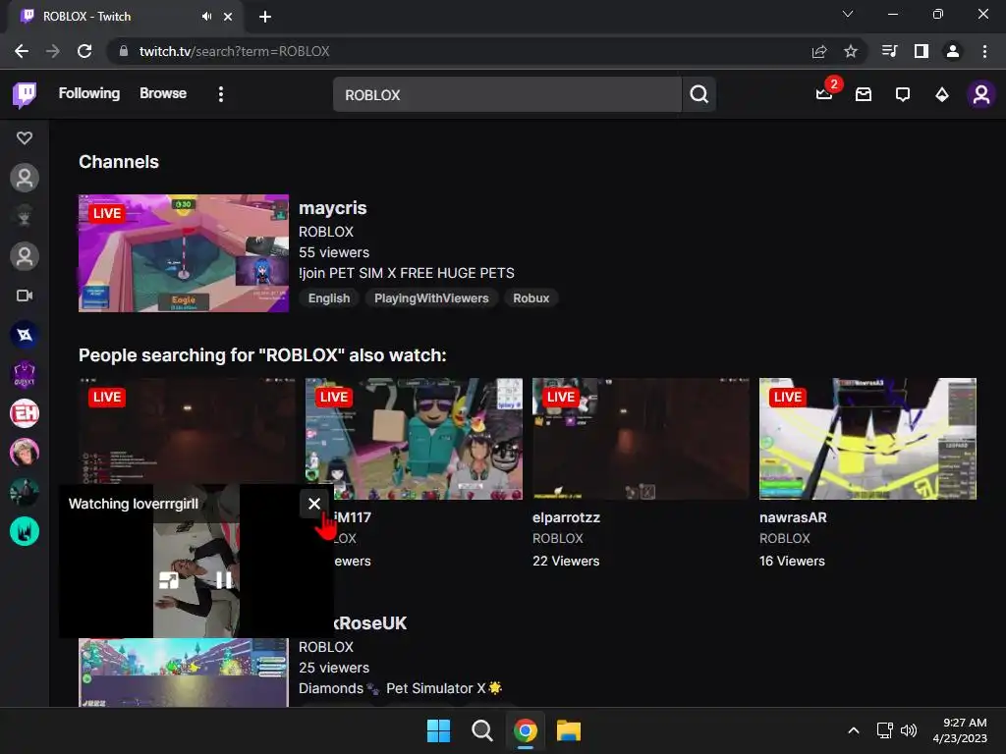Viewport: 1006px width, 754px height.
Task: Click the address bar URL
Action: click(234, 51)
